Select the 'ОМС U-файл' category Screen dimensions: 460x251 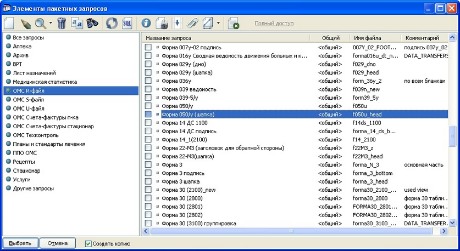coord(29,109)
